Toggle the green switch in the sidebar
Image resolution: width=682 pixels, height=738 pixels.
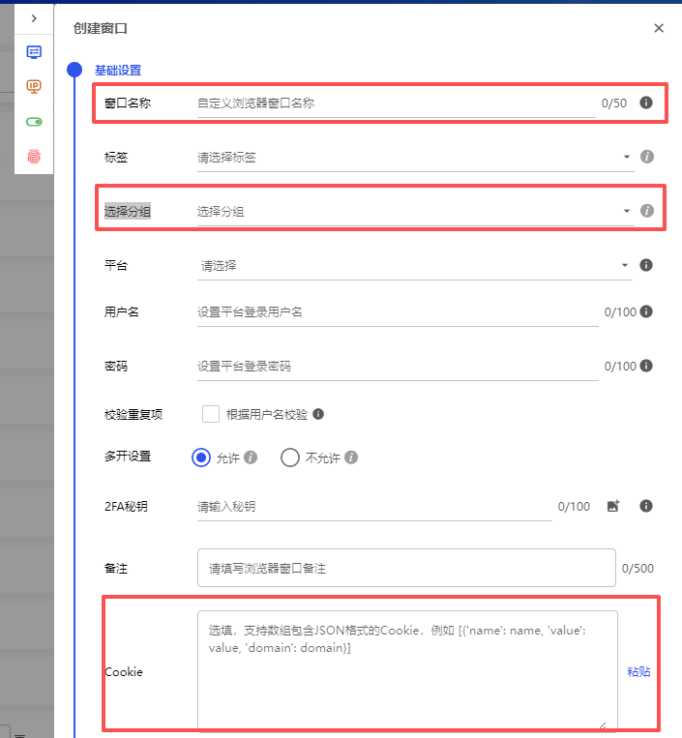(34, 122)
